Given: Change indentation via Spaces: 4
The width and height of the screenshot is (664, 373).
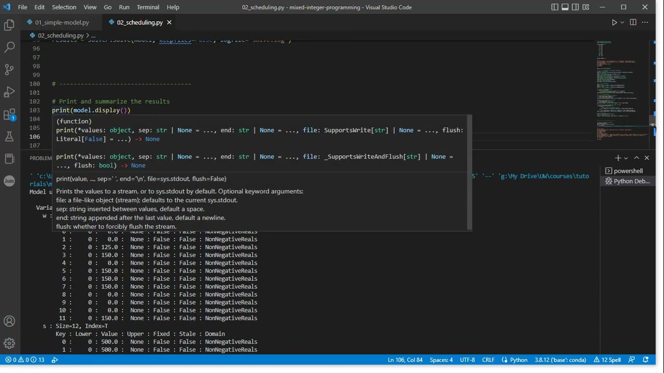Looking at the screenshot, I should click(x=441, y=360).
